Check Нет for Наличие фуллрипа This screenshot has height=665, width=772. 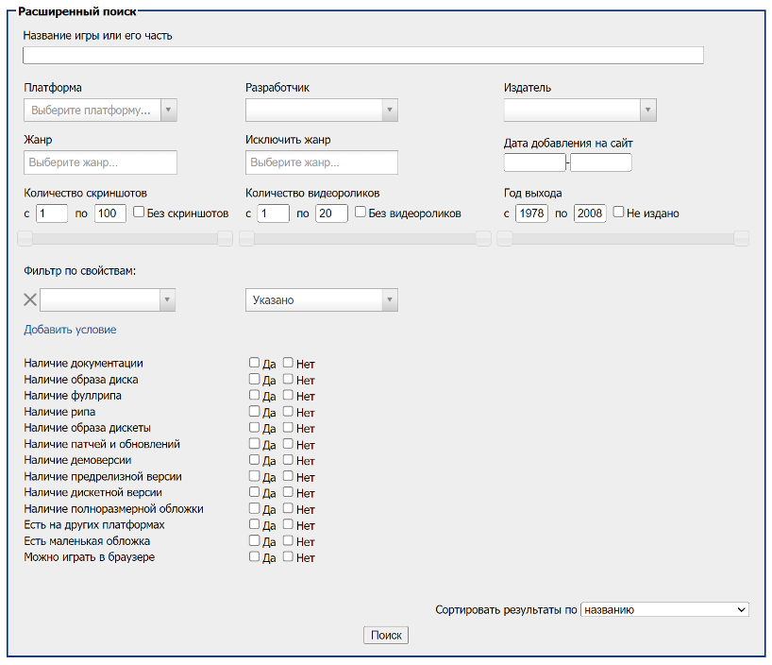pyautogui.click(x=288, y=395)
